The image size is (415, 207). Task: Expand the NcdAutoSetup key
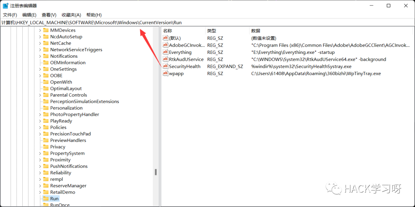pos(40,37)
